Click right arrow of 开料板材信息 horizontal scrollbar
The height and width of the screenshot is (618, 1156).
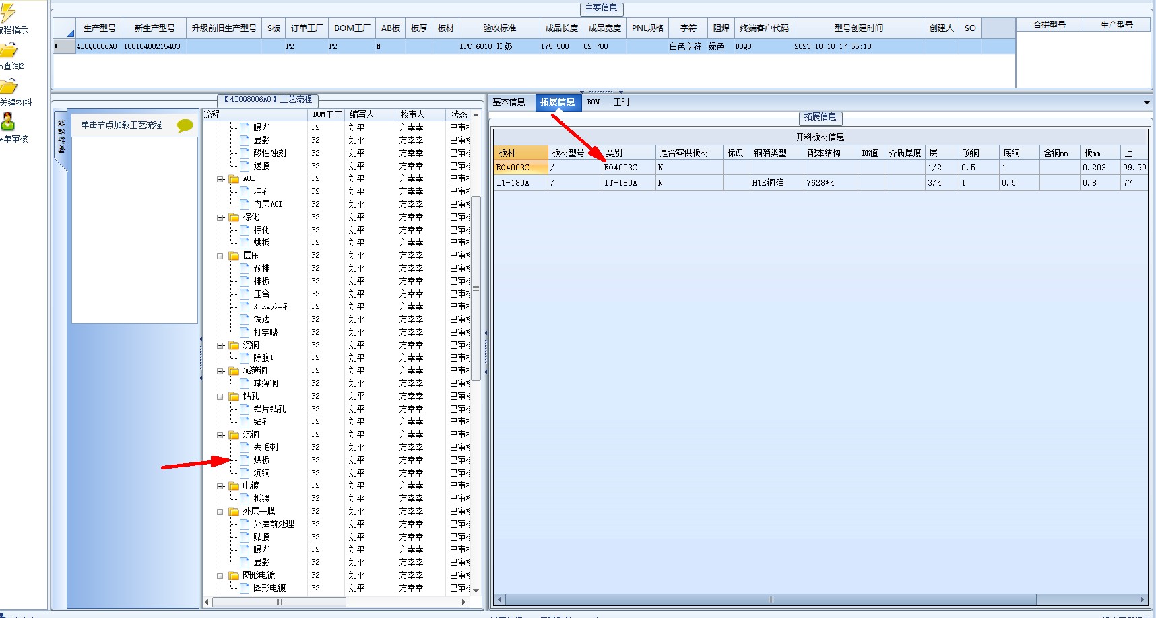pos(1142,600)
